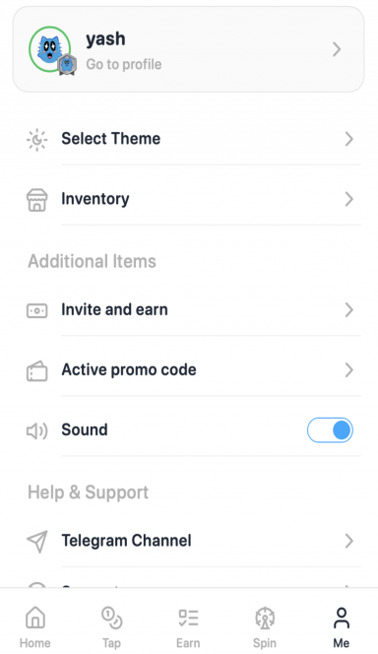
Task: Switch to the Home tab
Action: pyautogui.click(x=35, y=627)
